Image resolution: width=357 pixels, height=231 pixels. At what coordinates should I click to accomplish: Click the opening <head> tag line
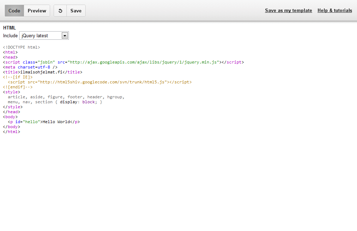(x=10, y=57)
